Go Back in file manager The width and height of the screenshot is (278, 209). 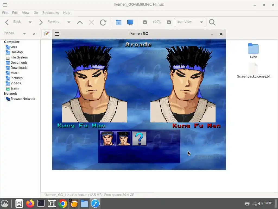[13, 22]
